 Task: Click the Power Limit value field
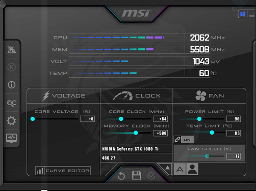pos(234,119)
